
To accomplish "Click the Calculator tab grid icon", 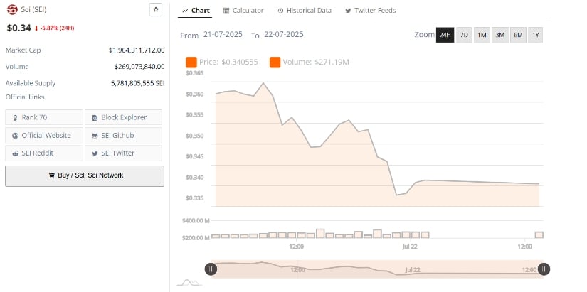I will pyautogui.click(x=226, y=11).
